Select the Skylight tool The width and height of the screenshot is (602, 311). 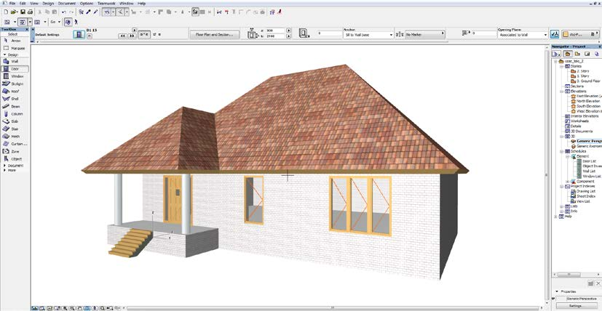coord(13,84)
